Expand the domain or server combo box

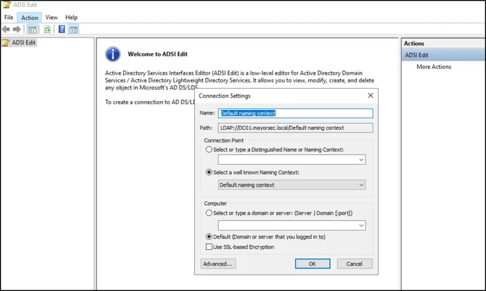point(361,225)
